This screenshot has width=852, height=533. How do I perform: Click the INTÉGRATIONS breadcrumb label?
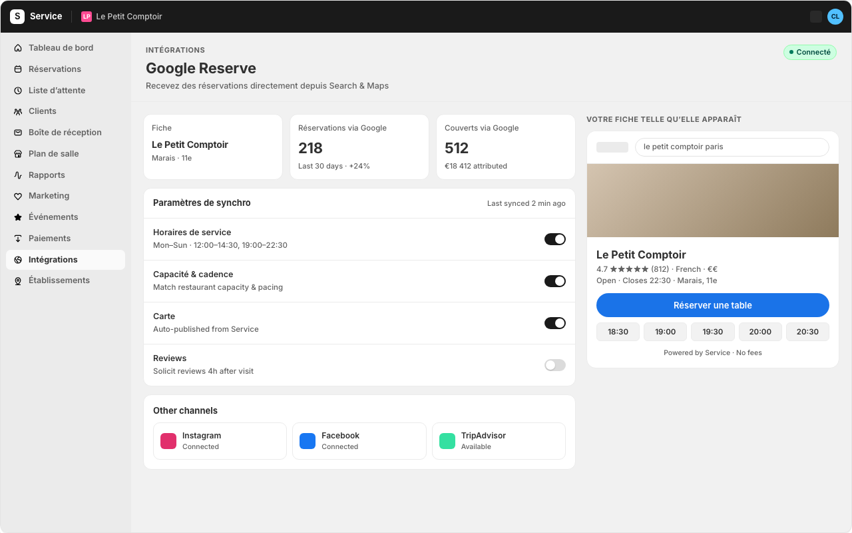(176, 50)
